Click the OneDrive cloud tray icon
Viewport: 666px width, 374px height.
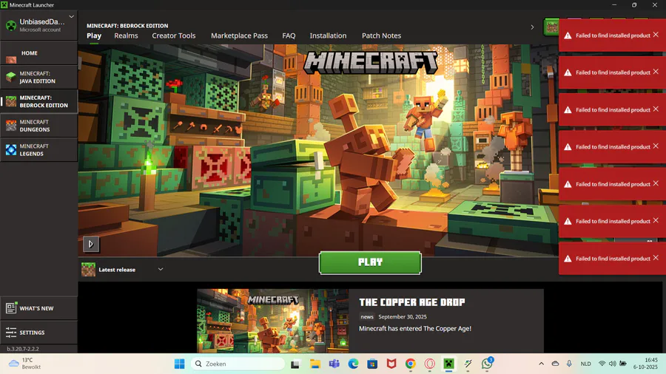[555, 364]
